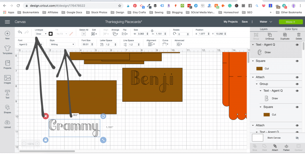Click the rotate handle on Grammy text
This screenshot has height=154, width=305.
103,116
